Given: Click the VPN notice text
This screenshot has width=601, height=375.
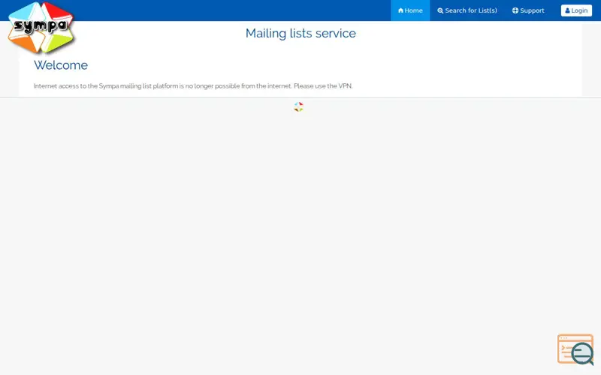Looking at the screenshot, I should click(193, 85).
